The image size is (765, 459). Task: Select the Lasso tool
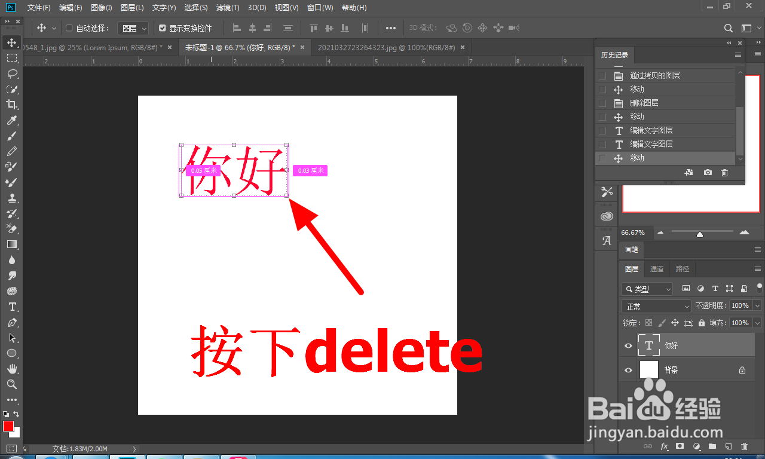coord(11,74)
